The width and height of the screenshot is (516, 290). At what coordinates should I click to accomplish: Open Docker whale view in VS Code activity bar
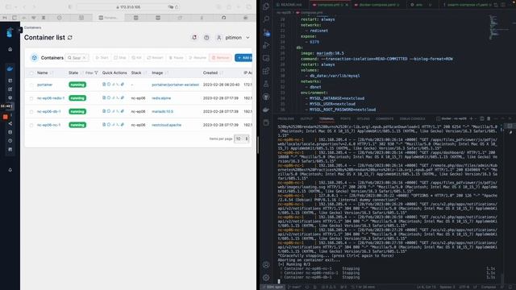(266, 110)
